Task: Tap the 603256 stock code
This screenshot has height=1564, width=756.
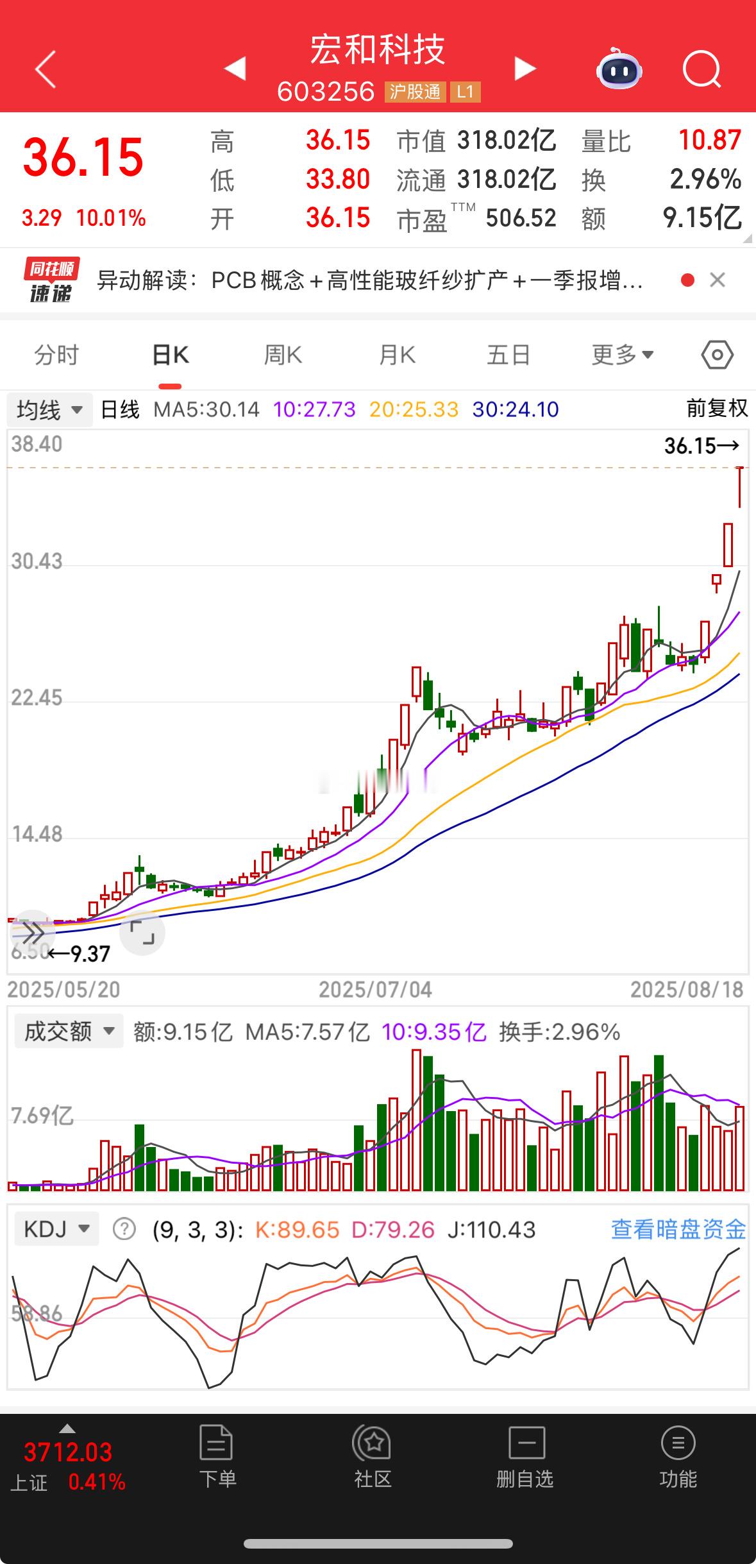Action: click(x=326, y=92)
